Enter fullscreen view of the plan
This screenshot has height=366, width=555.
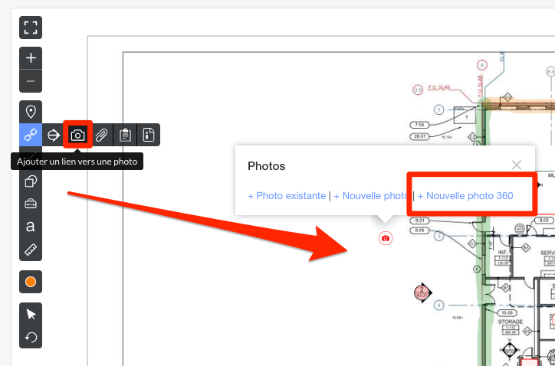coord(31,28)
